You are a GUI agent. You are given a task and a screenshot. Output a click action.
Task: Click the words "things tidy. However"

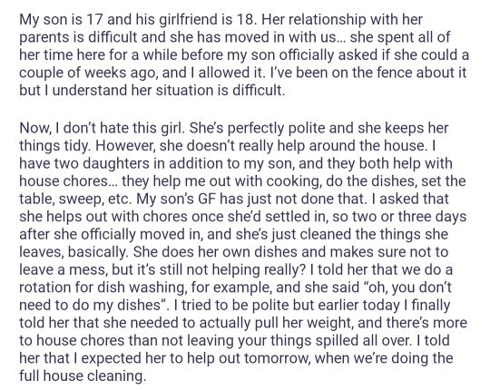click(88, 146)
